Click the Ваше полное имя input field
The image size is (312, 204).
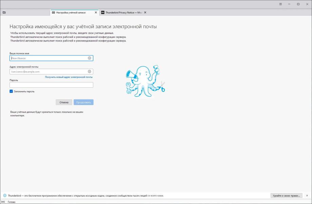[x=51, y=58]
